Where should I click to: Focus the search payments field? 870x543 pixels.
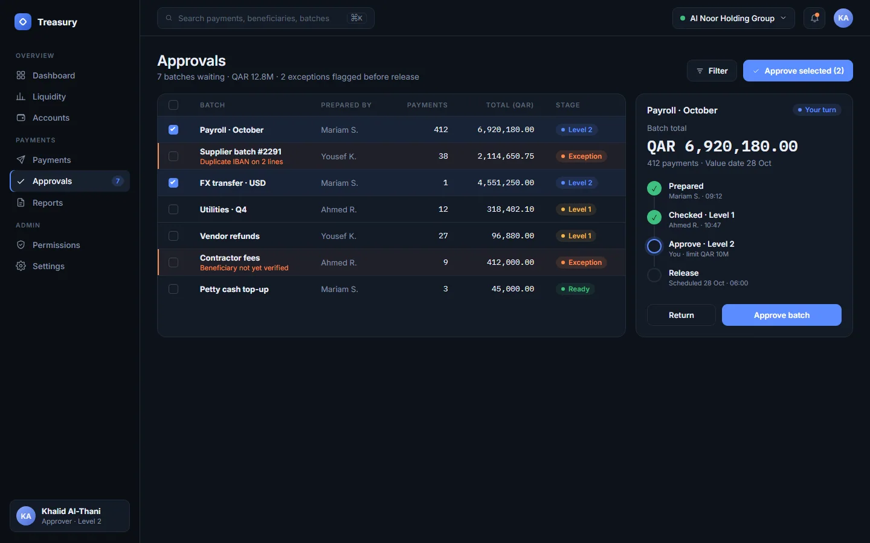point(266,18)
